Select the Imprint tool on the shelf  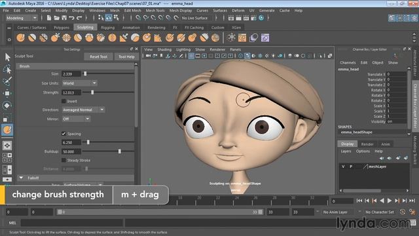click(124, 38)
